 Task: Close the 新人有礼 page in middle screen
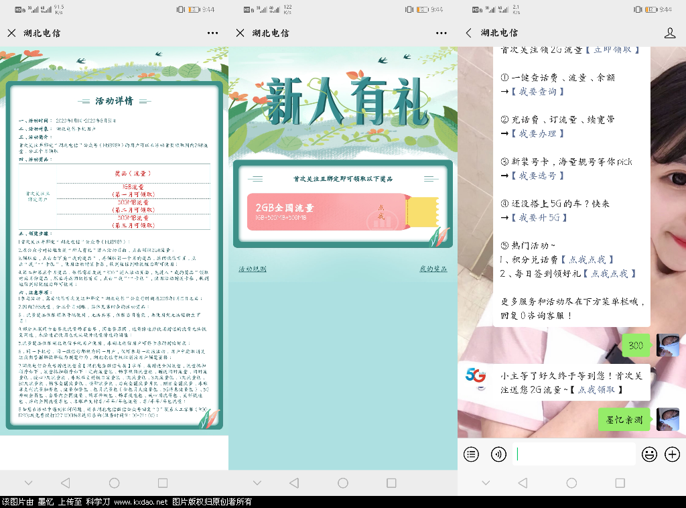pos(241,33)
